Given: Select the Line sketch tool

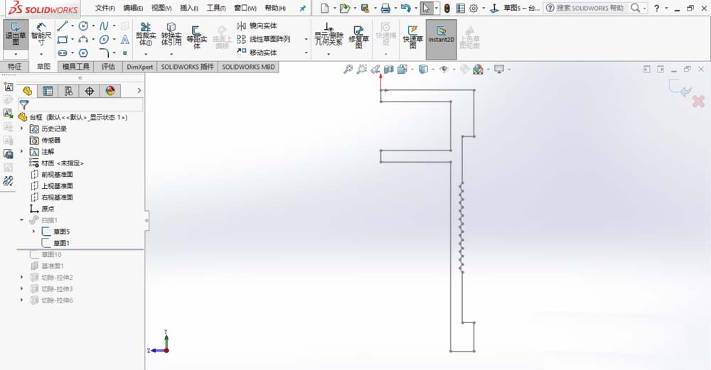Looking at the screenshot, I should [62, 26].
